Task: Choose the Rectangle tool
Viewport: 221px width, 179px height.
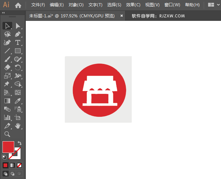Action: click(18, 51)
